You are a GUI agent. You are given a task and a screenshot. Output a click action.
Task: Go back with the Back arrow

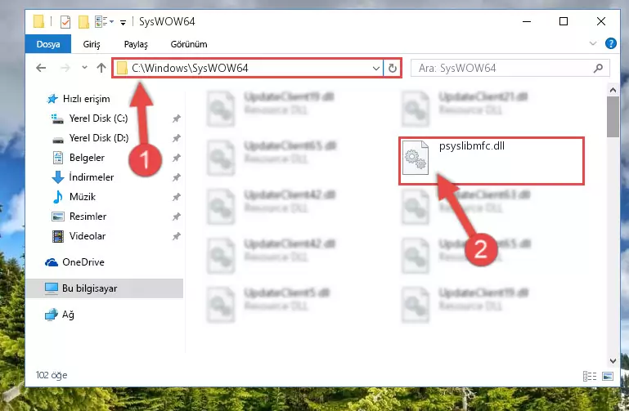pyautogui.click(x=41, y=68)
